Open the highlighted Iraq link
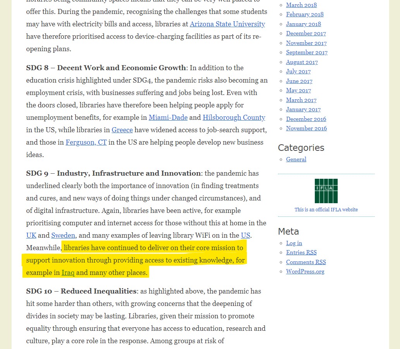The height and width of the screenshot is (349, 400). click(68, 273)
